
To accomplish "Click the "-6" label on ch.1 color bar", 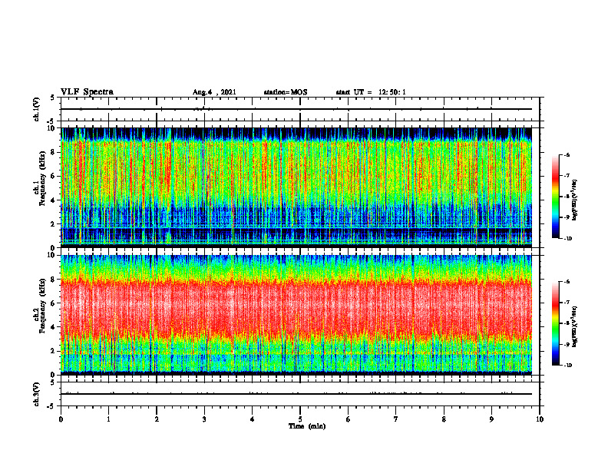I will pos(567,154).
